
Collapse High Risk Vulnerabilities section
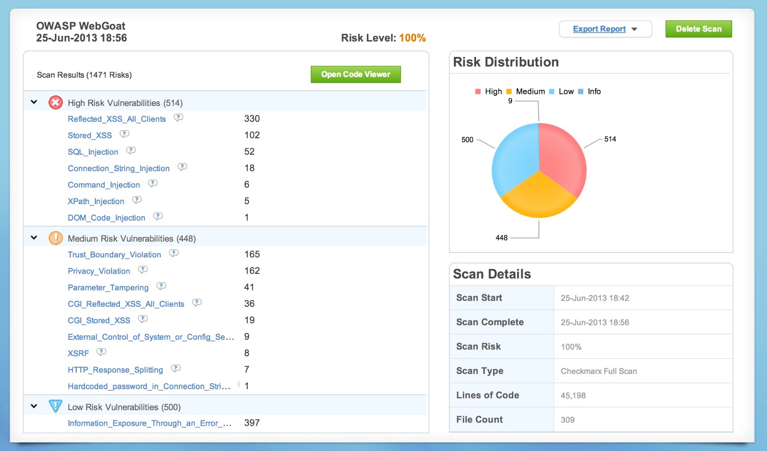pyautogui.click(x=34, y=102)
